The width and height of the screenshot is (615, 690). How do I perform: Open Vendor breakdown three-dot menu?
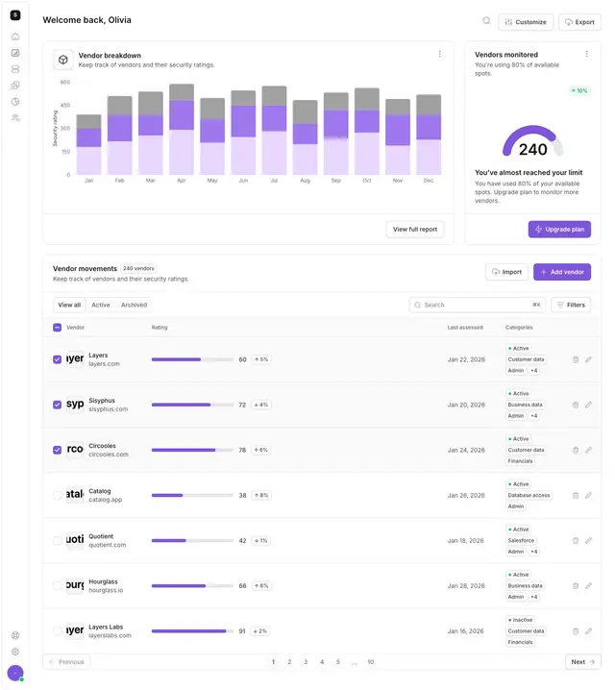[x=439, y=54]
